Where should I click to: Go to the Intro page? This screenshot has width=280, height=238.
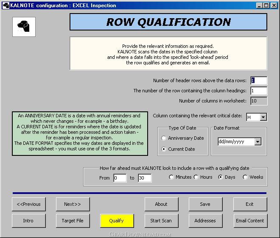pos(29,221)
